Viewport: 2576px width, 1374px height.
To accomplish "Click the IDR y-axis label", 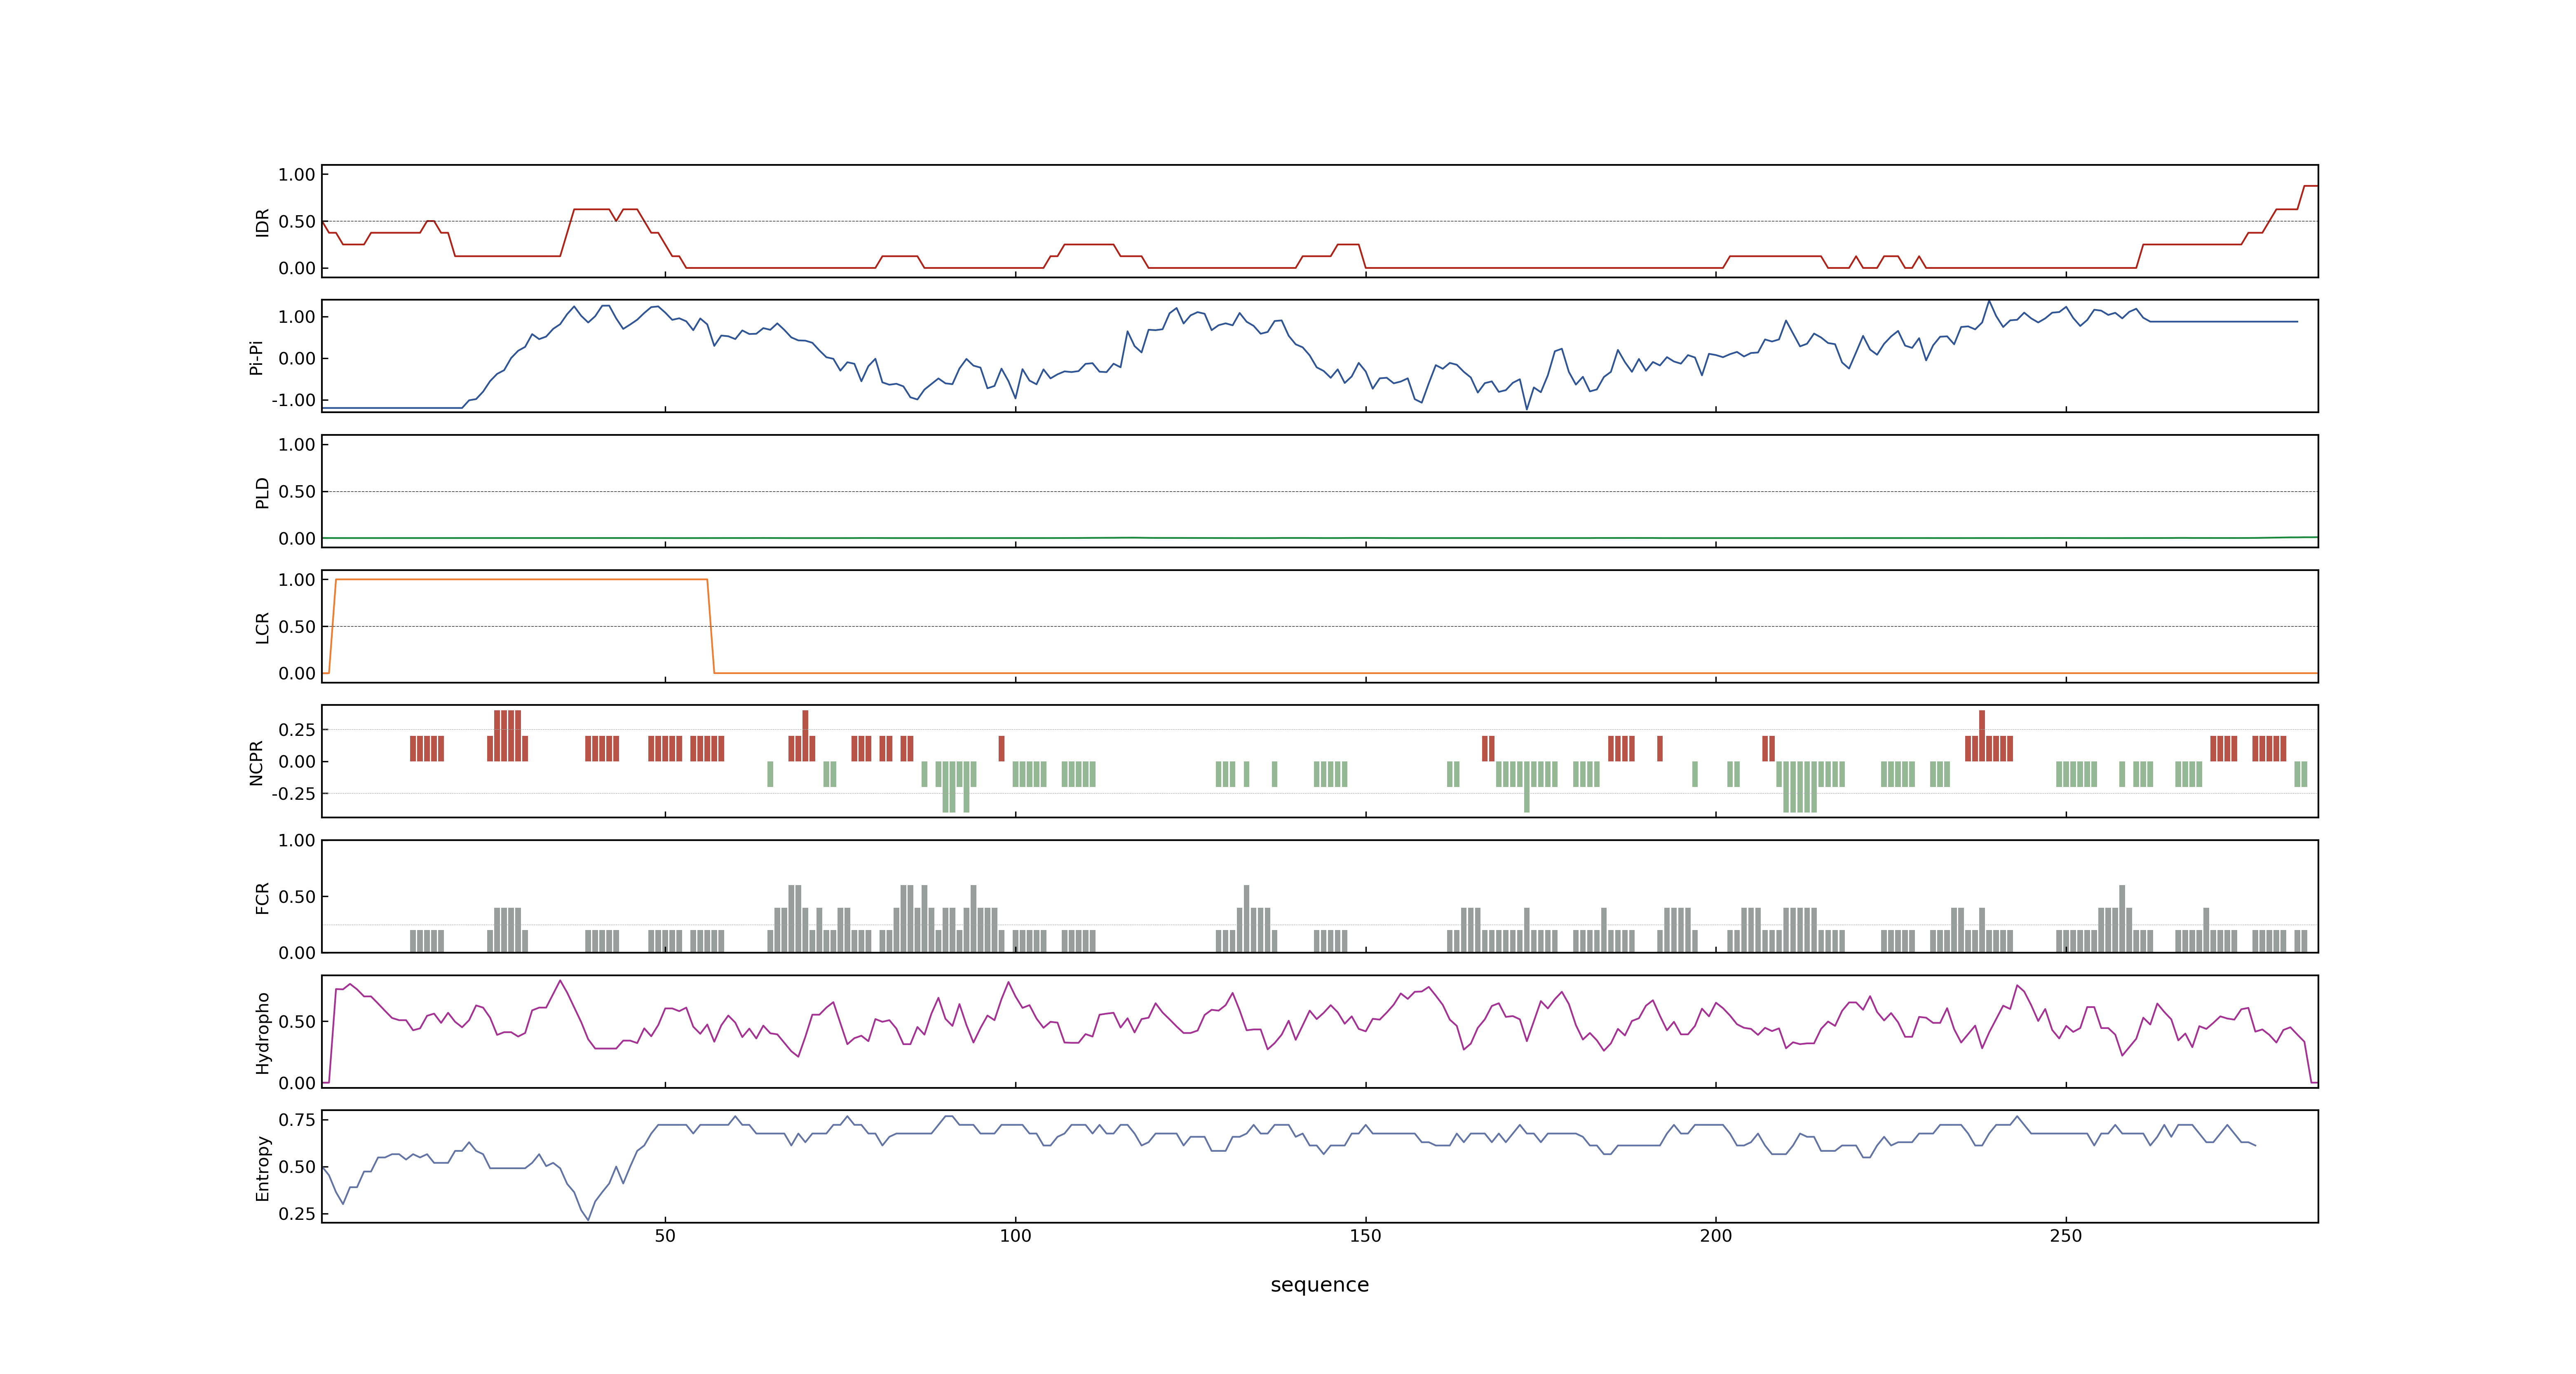I will pos(262,222).
